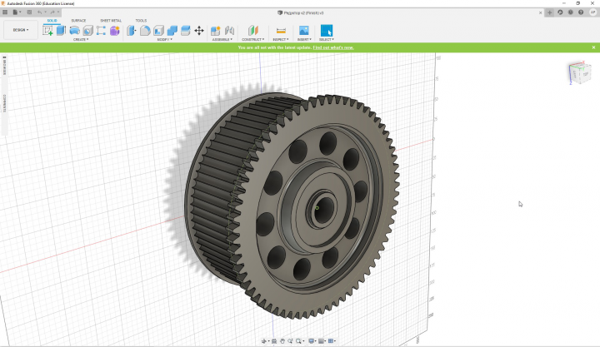Click the ViewCube orientation widget
Image resolution: width=600 pixels, height=347 pixels.
coord(580,72)
